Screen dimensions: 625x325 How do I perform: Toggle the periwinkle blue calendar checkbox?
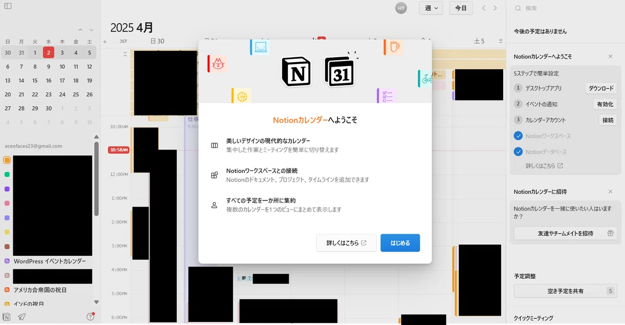point(7,218)
